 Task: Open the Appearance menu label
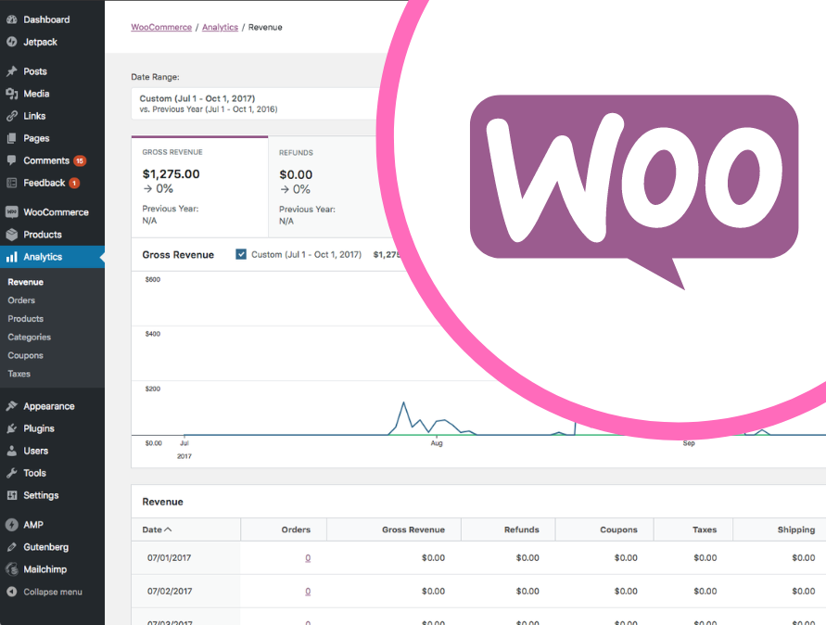pos(49,406)
